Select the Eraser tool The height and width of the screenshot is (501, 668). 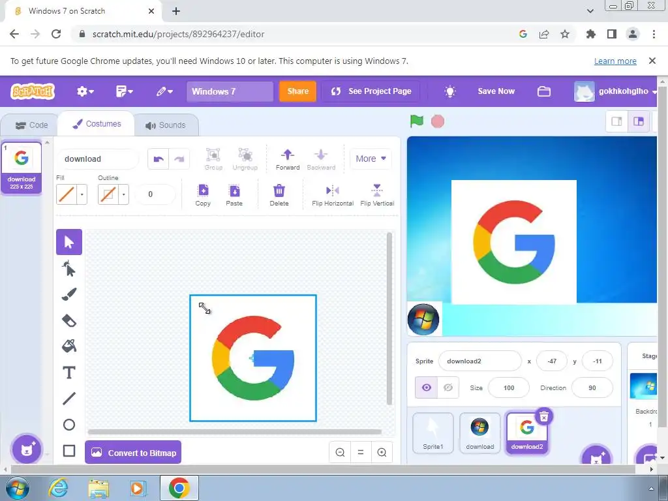[69, 320]
